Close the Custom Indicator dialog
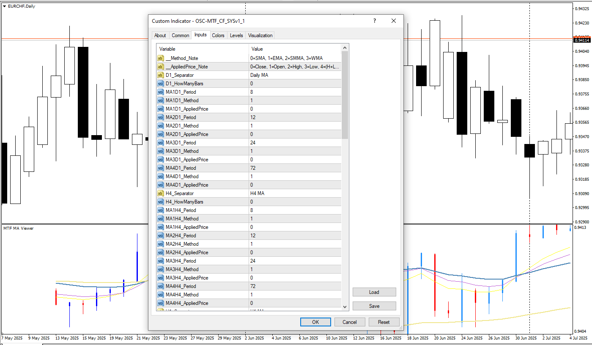 (394, 21)
